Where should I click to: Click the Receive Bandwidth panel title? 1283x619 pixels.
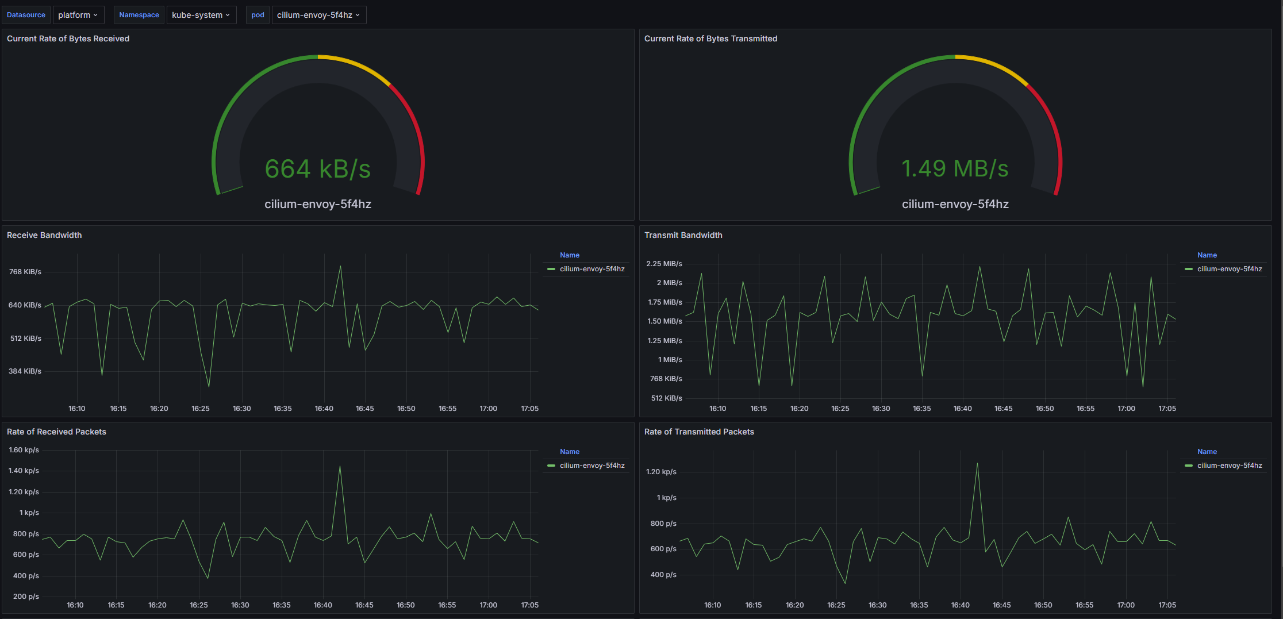point(44,235)
